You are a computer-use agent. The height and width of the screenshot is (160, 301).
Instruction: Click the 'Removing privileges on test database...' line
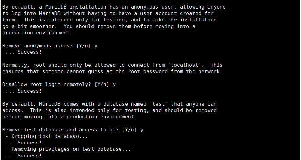(68, 149)
